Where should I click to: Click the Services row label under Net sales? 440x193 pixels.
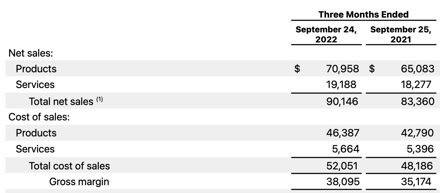35,85
